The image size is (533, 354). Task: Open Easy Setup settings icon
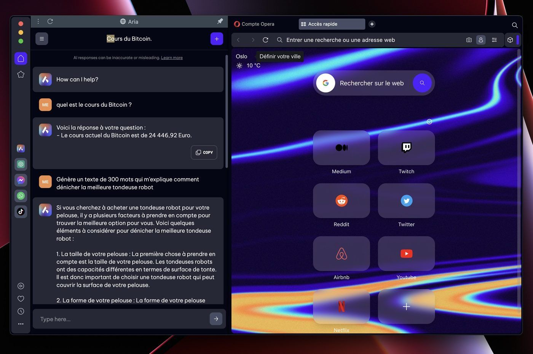click(x=494, y=40)
